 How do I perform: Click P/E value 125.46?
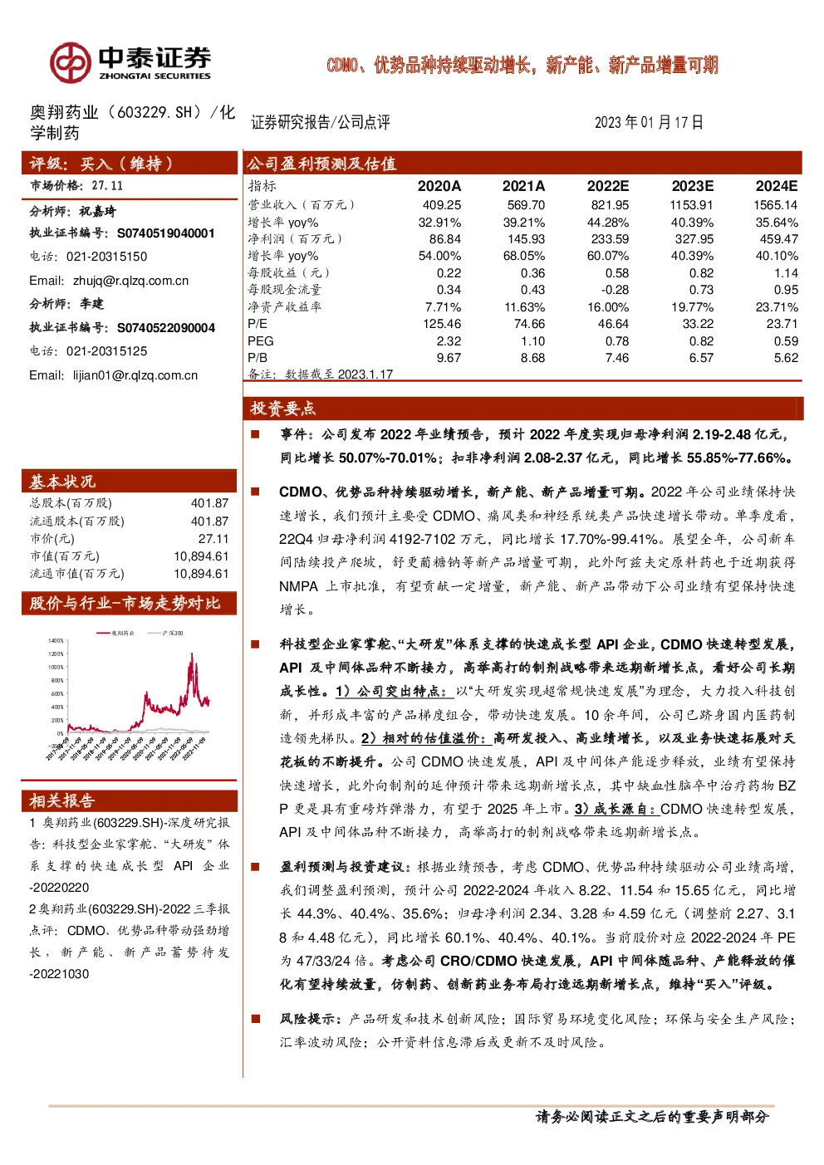442,324
